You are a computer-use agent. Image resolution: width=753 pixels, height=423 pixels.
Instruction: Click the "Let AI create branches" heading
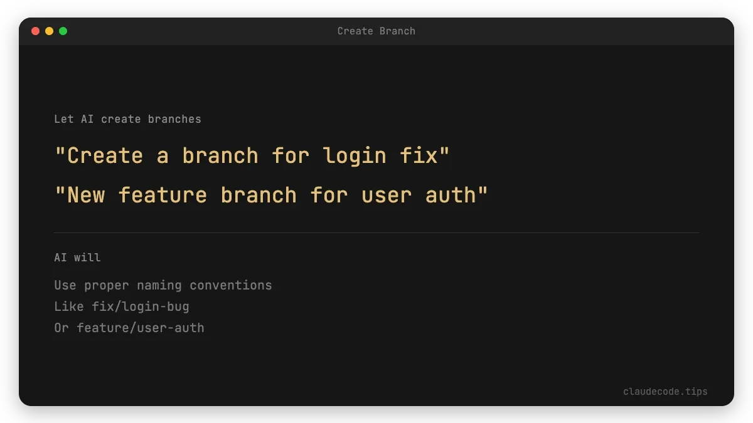coord(128,118)
